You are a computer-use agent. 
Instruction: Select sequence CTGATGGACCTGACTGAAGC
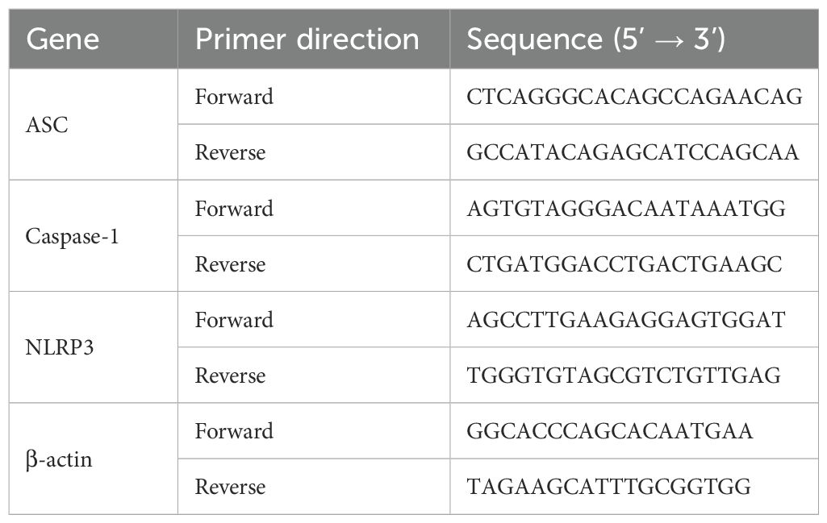[624, 264]
